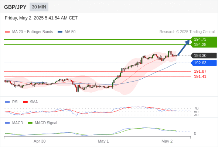218x147 pixels.
Task: Click the 193.30 current price tag
Action: click(x=204, y=55)
